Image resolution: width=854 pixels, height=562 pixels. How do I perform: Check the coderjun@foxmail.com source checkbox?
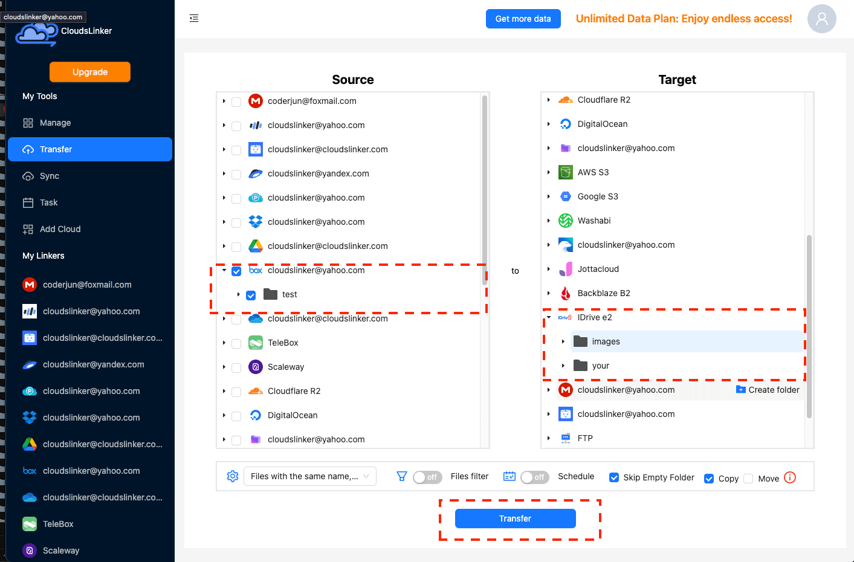click(x=236, y=102)
